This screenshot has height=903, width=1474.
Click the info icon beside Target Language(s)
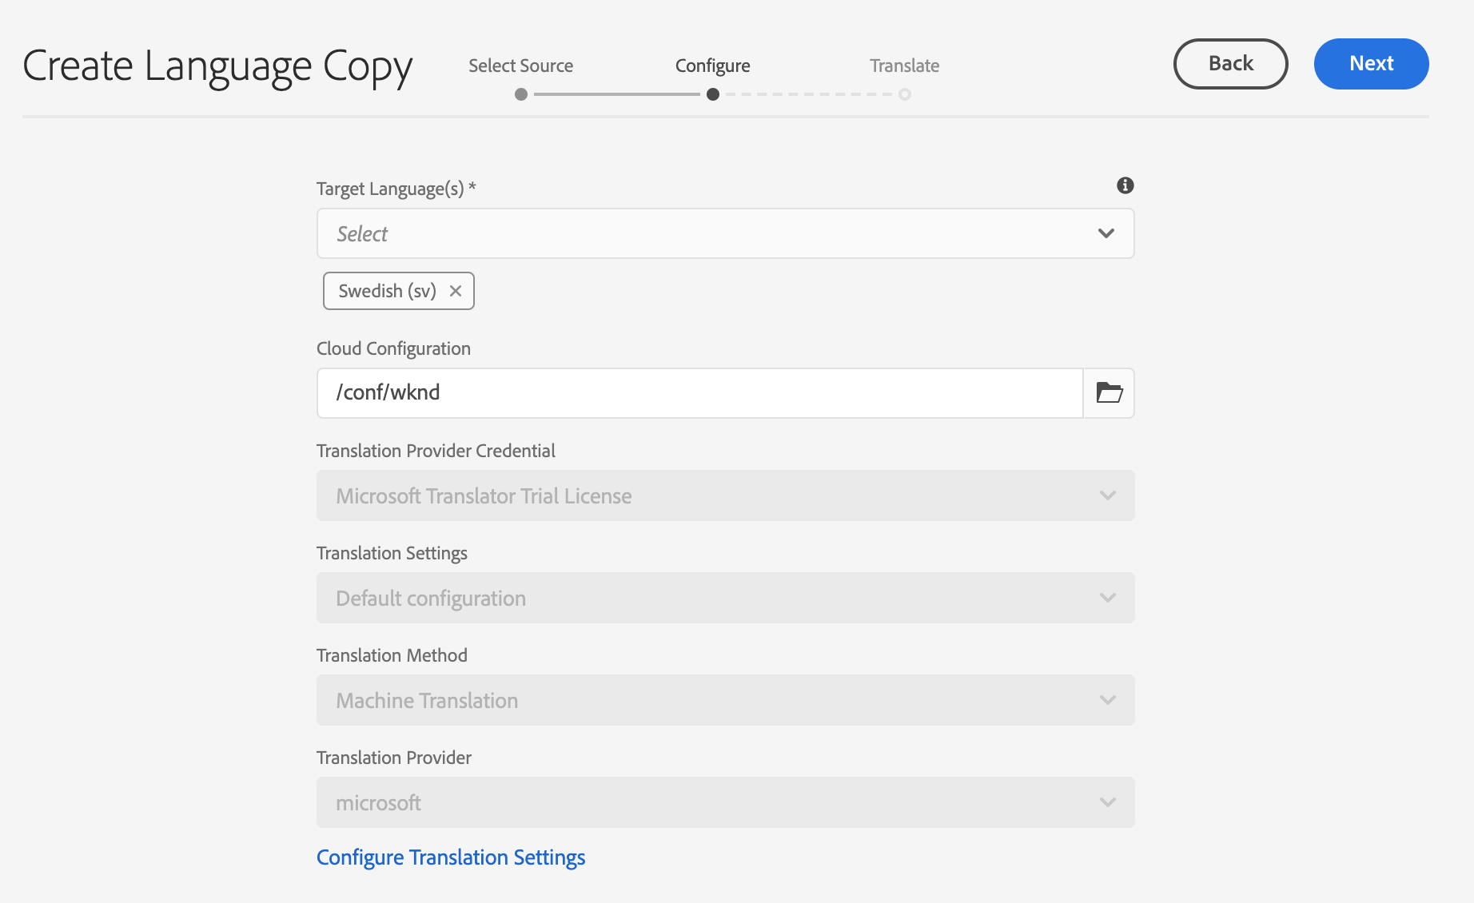pos(1125,185)
